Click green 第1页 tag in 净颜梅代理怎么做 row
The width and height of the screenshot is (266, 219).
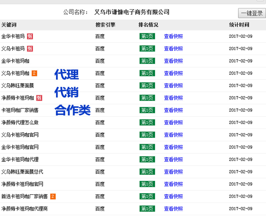(x=147, y=123)
